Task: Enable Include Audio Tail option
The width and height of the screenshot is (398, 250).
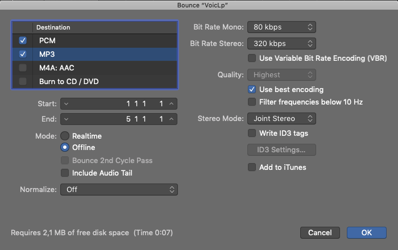Action: 65,173
